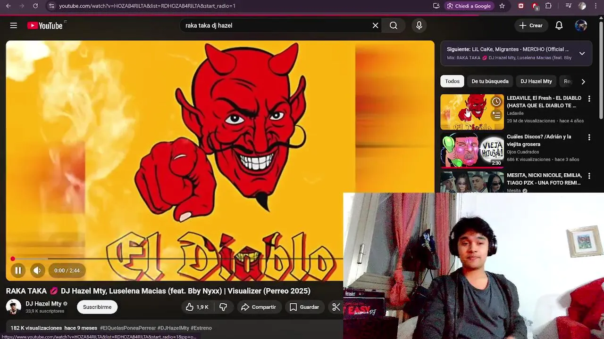Open the notifications bell
The width and height of the screenshot is (604, 339).
[x=559, y=25]
